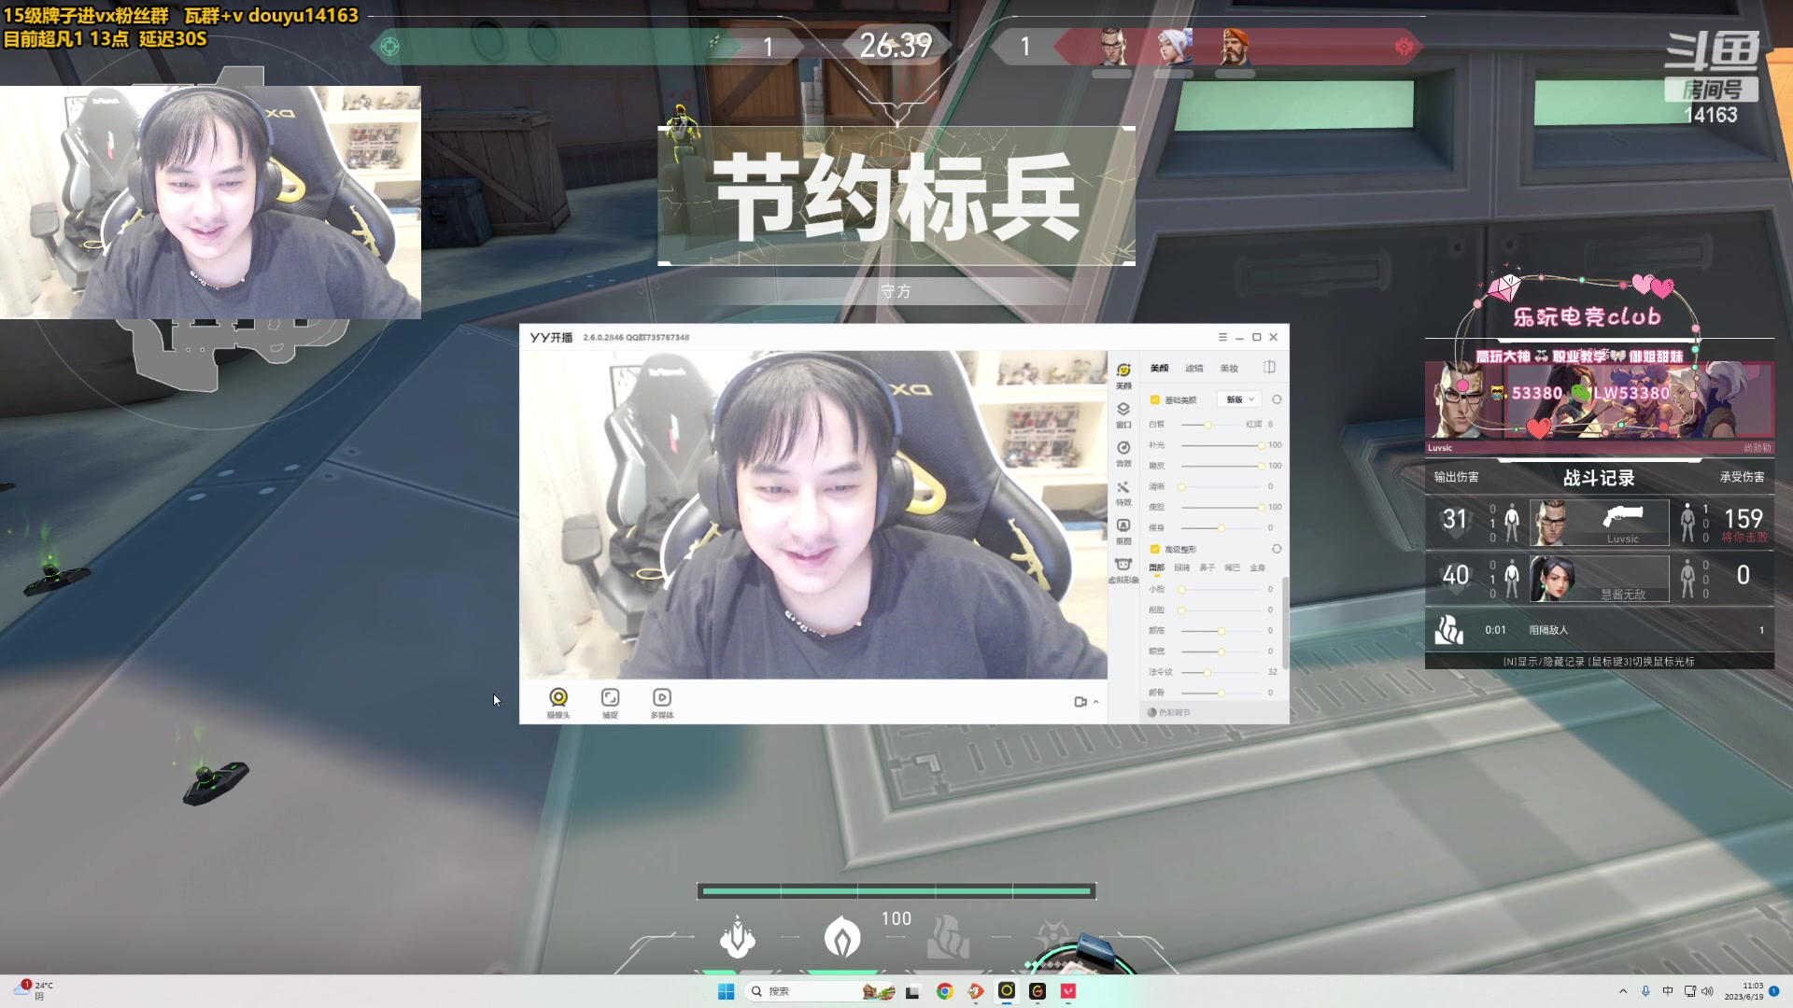Select the 全身 full body sub-tab

[x=1258, y=567]
